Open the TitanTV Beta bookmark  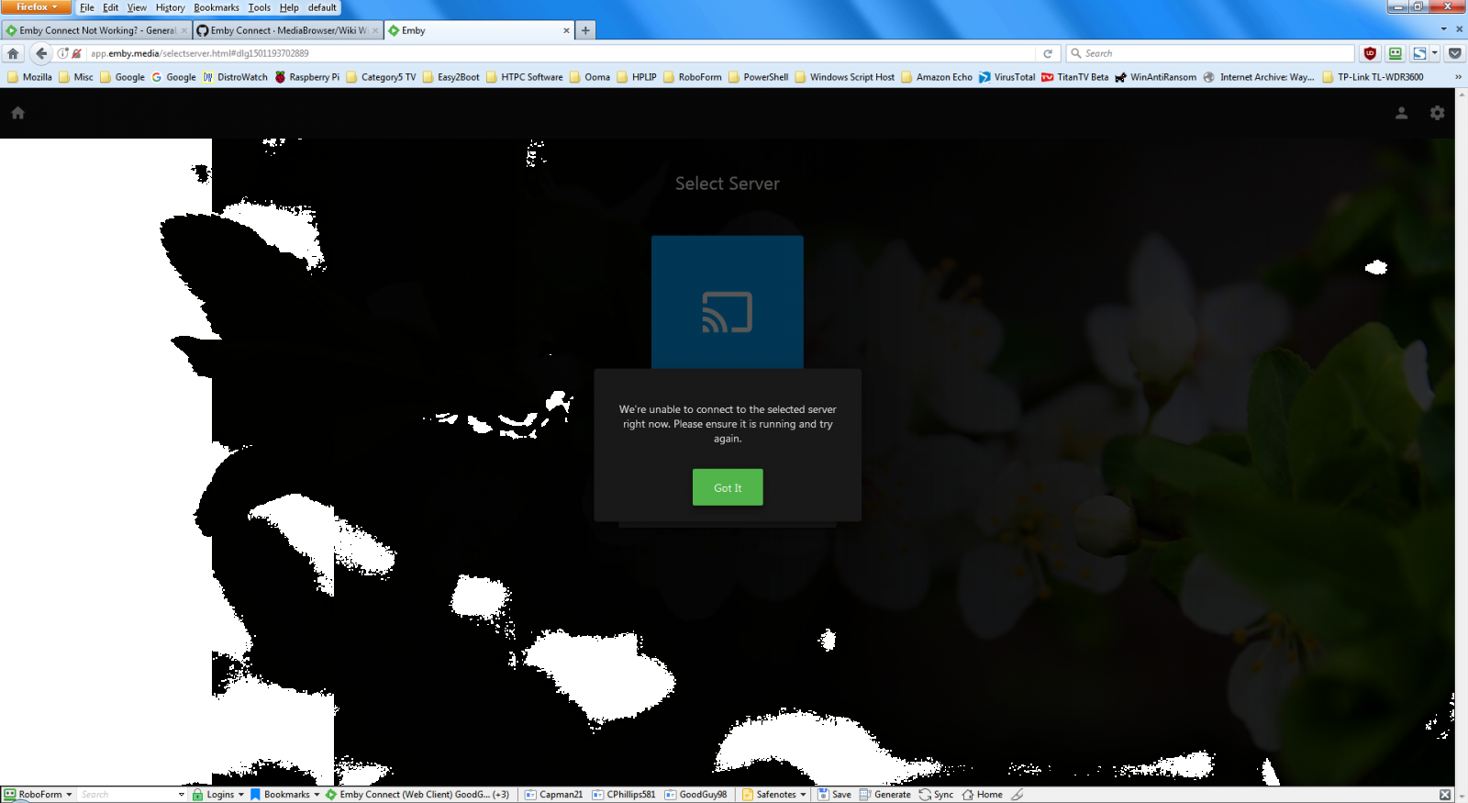1074,77
